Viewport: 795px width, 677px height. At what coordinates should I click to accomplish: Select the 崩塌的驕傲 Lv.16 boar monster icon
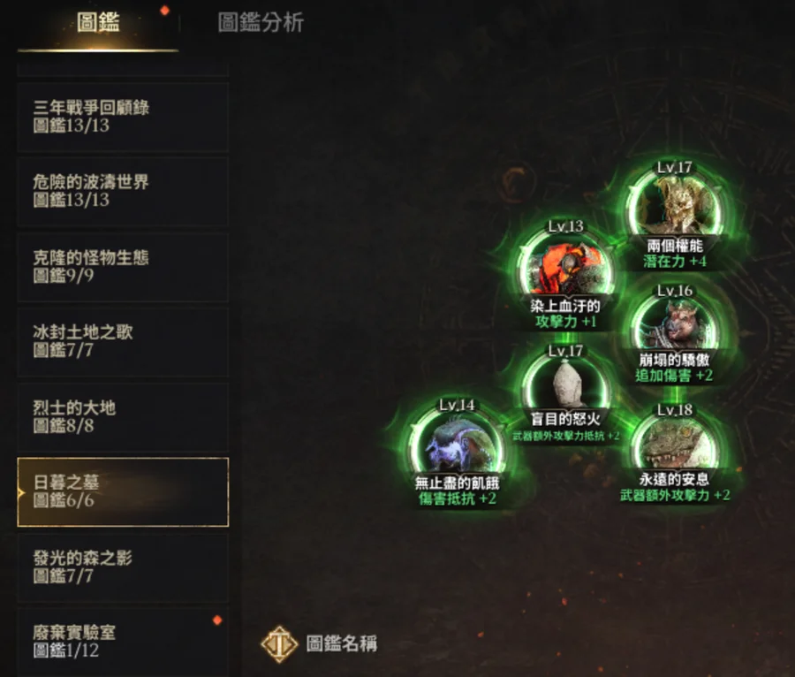(x=674, y=323)
